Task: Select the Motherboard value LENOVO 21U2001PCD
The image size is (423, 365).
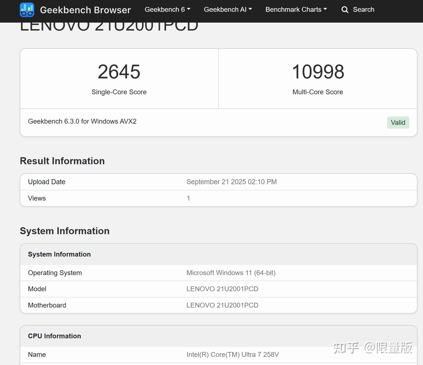Action: [222, 305]
